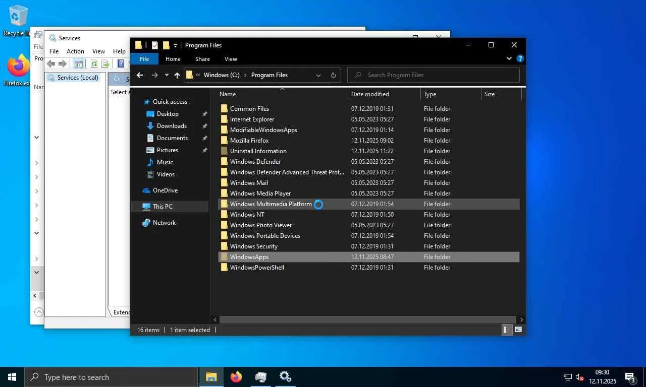
Task: Switch Explorer to Large icons view in status bar
Action: [x=518, y=330]
